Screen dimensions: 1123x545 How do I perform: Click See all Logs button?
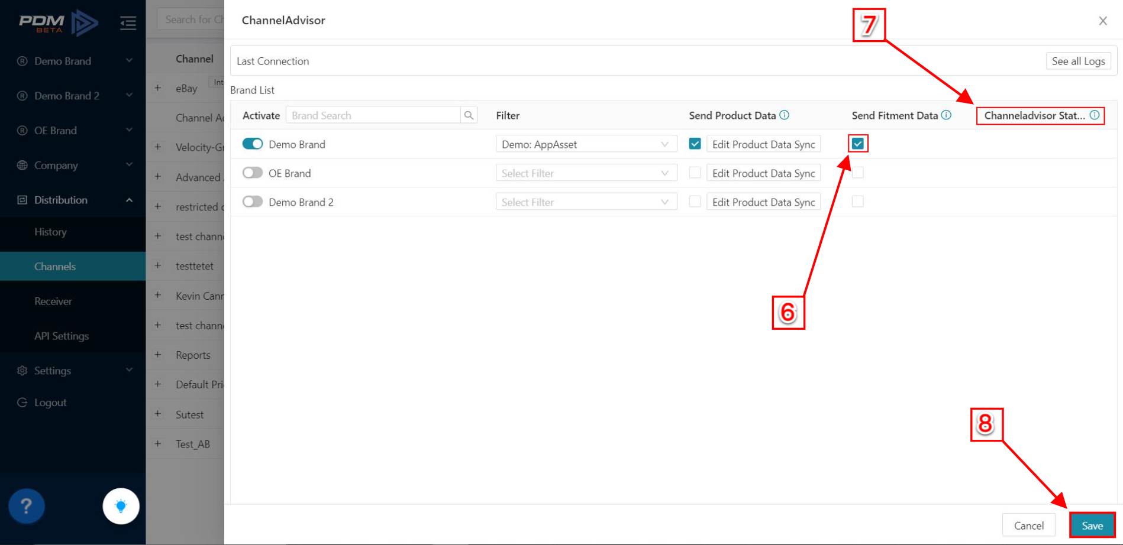pos(1078,61)
